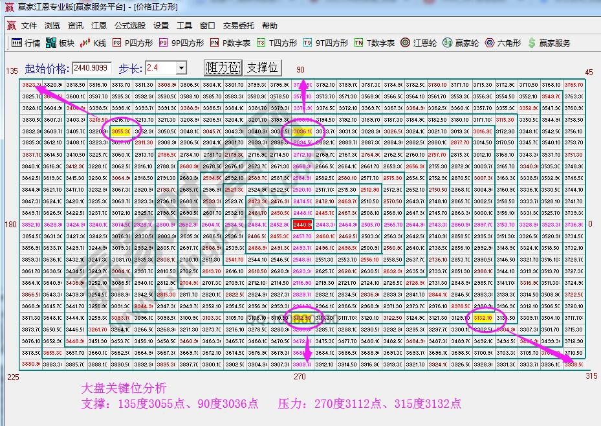Expand the 步长 step size dropdown
This screenshot has width=601, height=426.
click(x=181, y=68)
